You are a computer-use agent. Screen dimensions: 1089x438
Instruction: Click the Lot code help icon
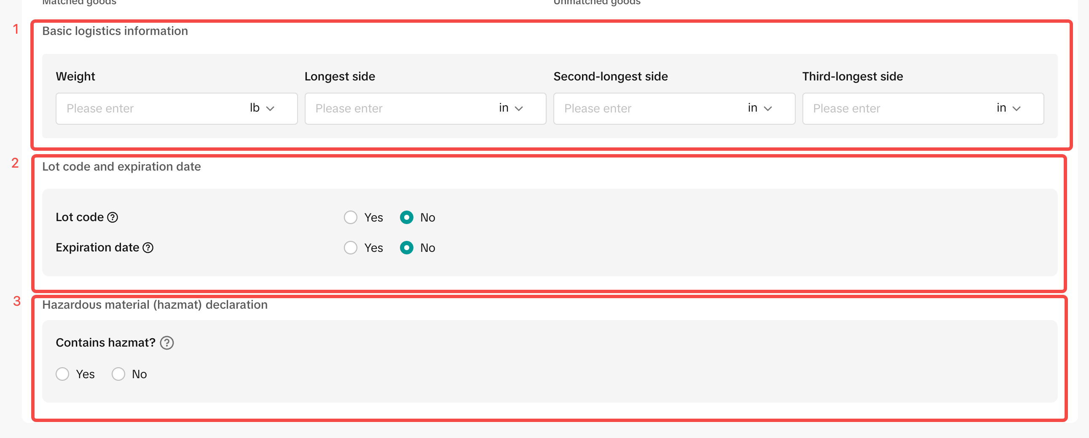click(x=113, y=217)
